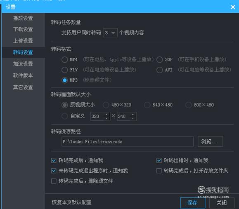Image resolution: width=239 pixels, height=209 pixels.
Task: Enable 转码完成后，打开存放文件夹 checkbox
Action: click(159, 171)
